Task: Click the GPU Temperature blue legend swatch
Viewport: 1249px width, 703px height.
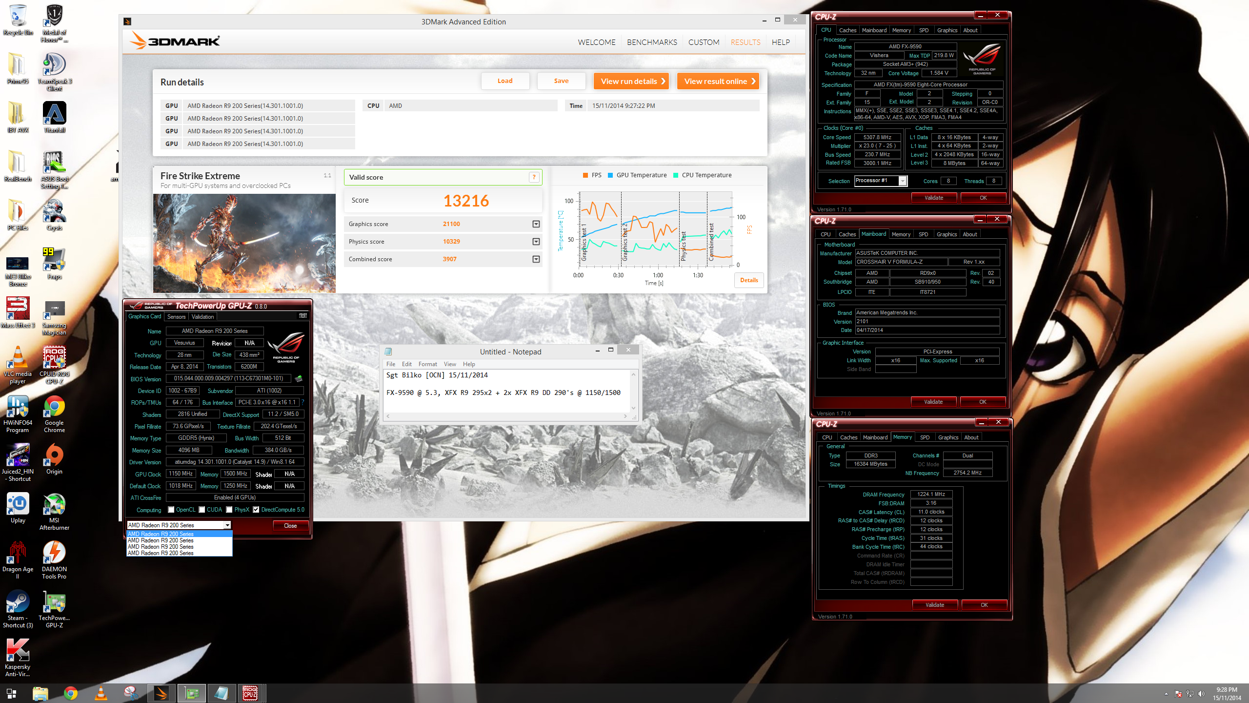Action: pyautogui.click(x=610, y=175)
